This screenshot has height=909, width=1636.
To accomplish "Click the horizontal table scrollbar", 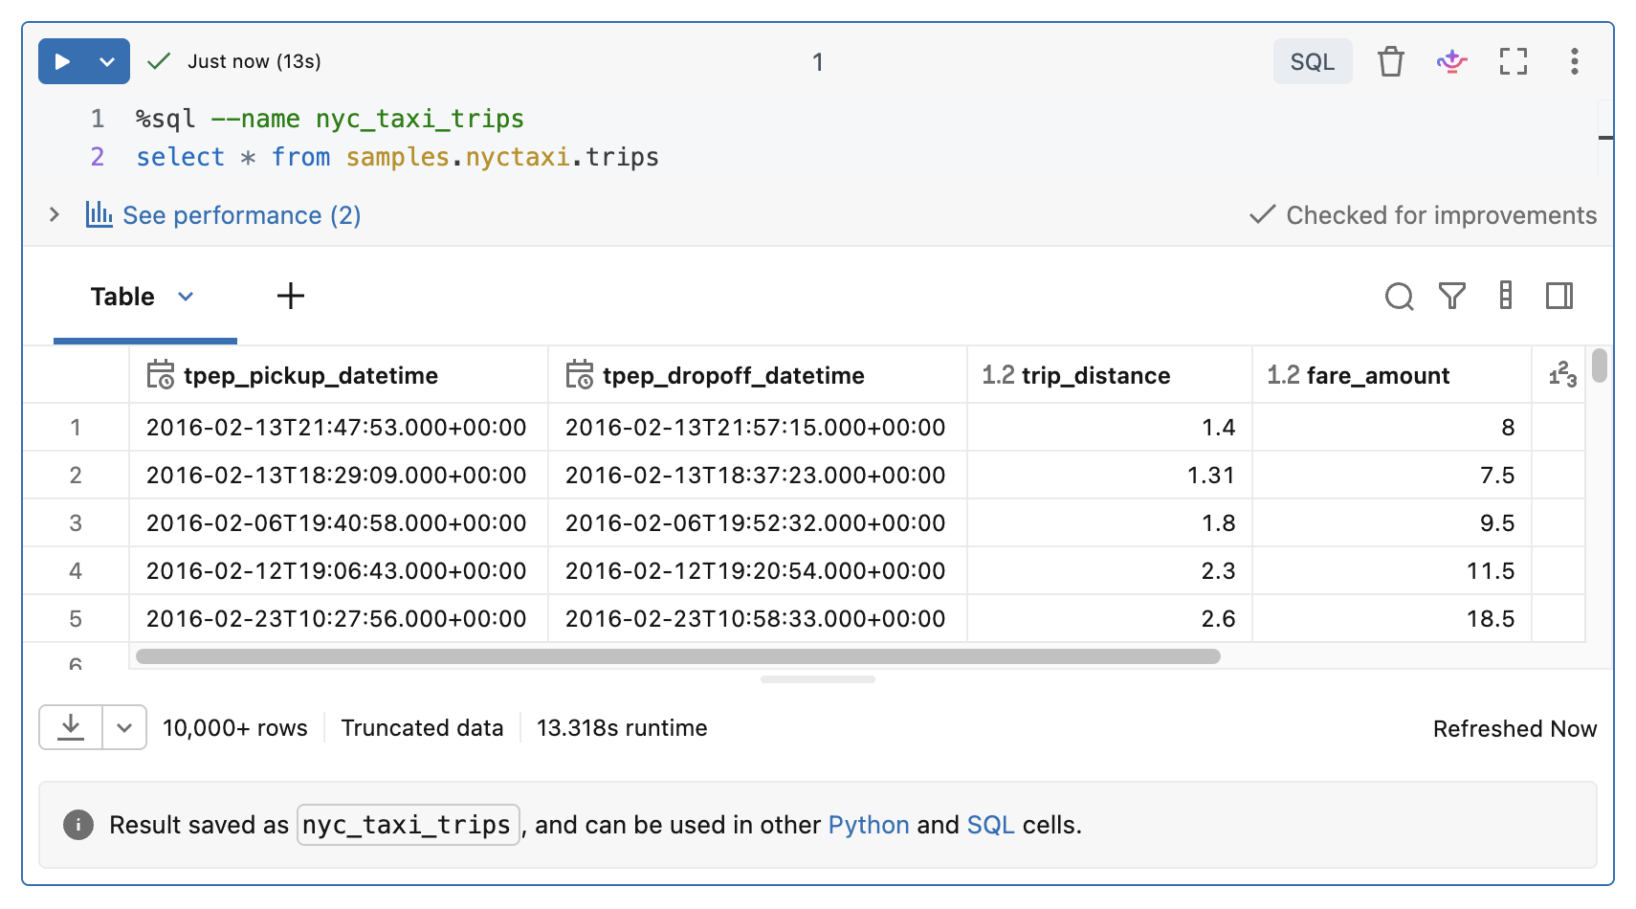I will pyautogui.click(x=678, y=656).
